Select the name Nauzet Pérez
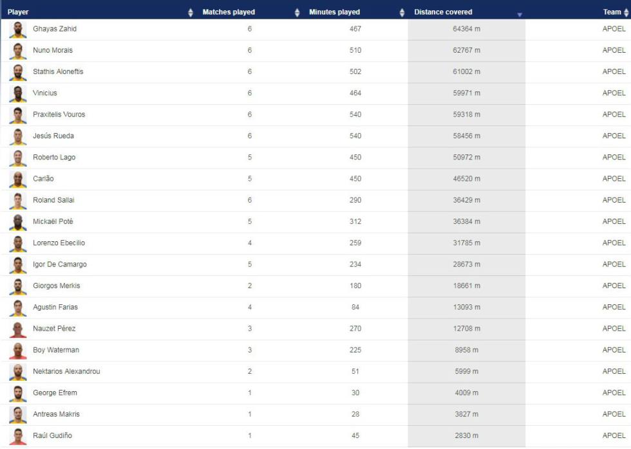This screenshot has height=449, width=631. [54, 329]
